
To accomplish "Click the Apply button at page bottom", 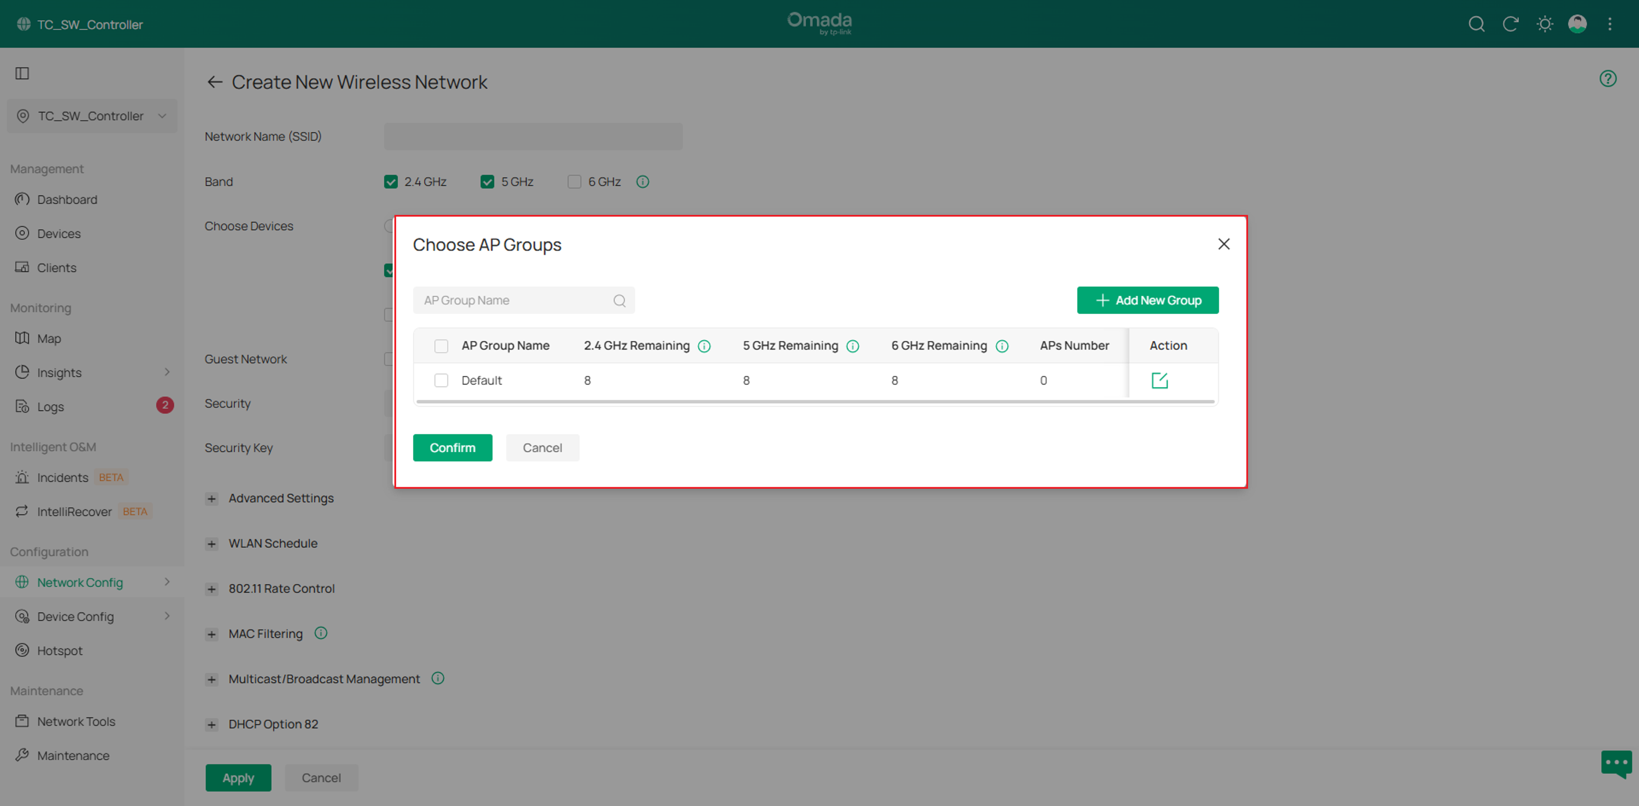I will pos(238,778).
